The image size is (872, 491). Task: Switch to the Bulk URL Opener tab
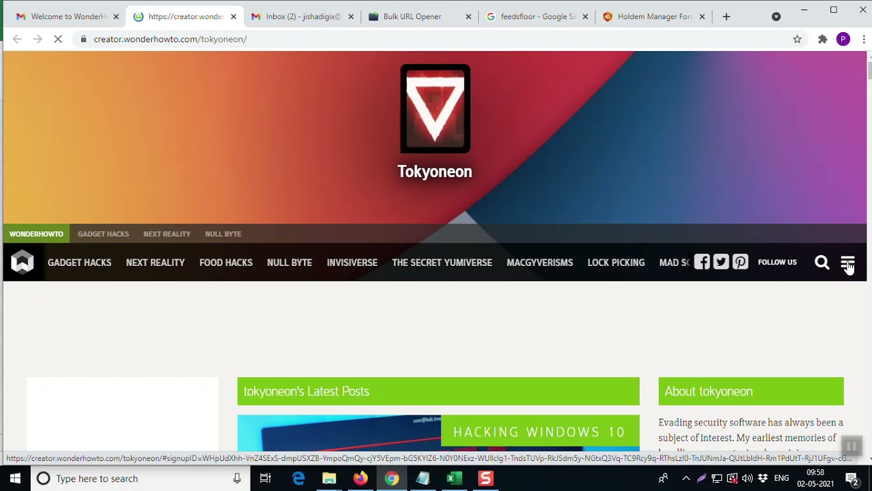click(420, 16)
